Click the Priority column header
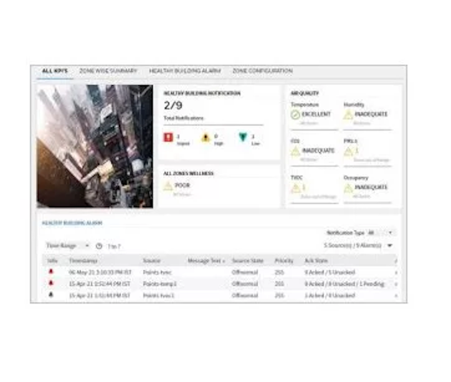The image size is (451, 382). click(x=284, y=261)
